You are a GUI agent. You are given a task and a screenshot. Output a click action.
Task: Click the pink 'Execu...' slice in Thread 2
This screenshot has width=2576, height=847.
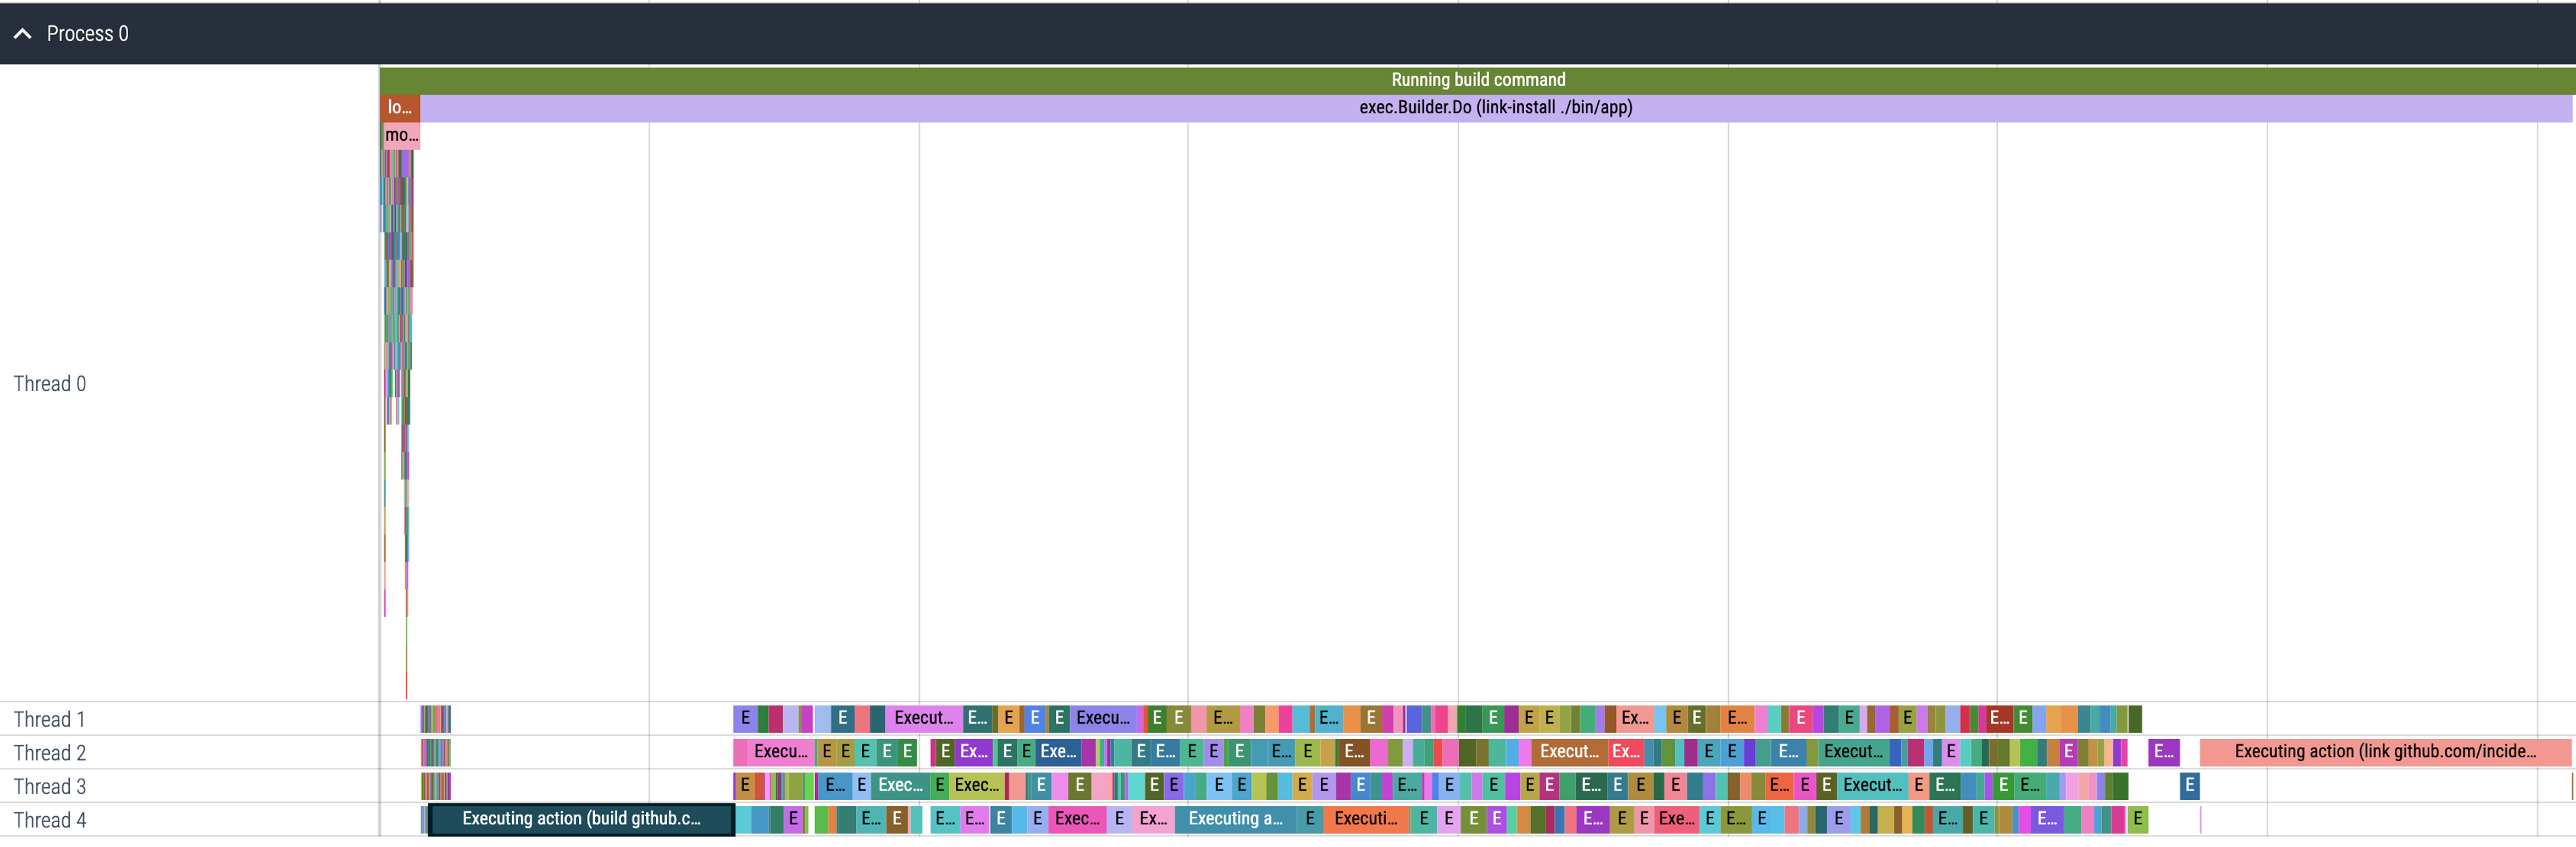[780, 752]
